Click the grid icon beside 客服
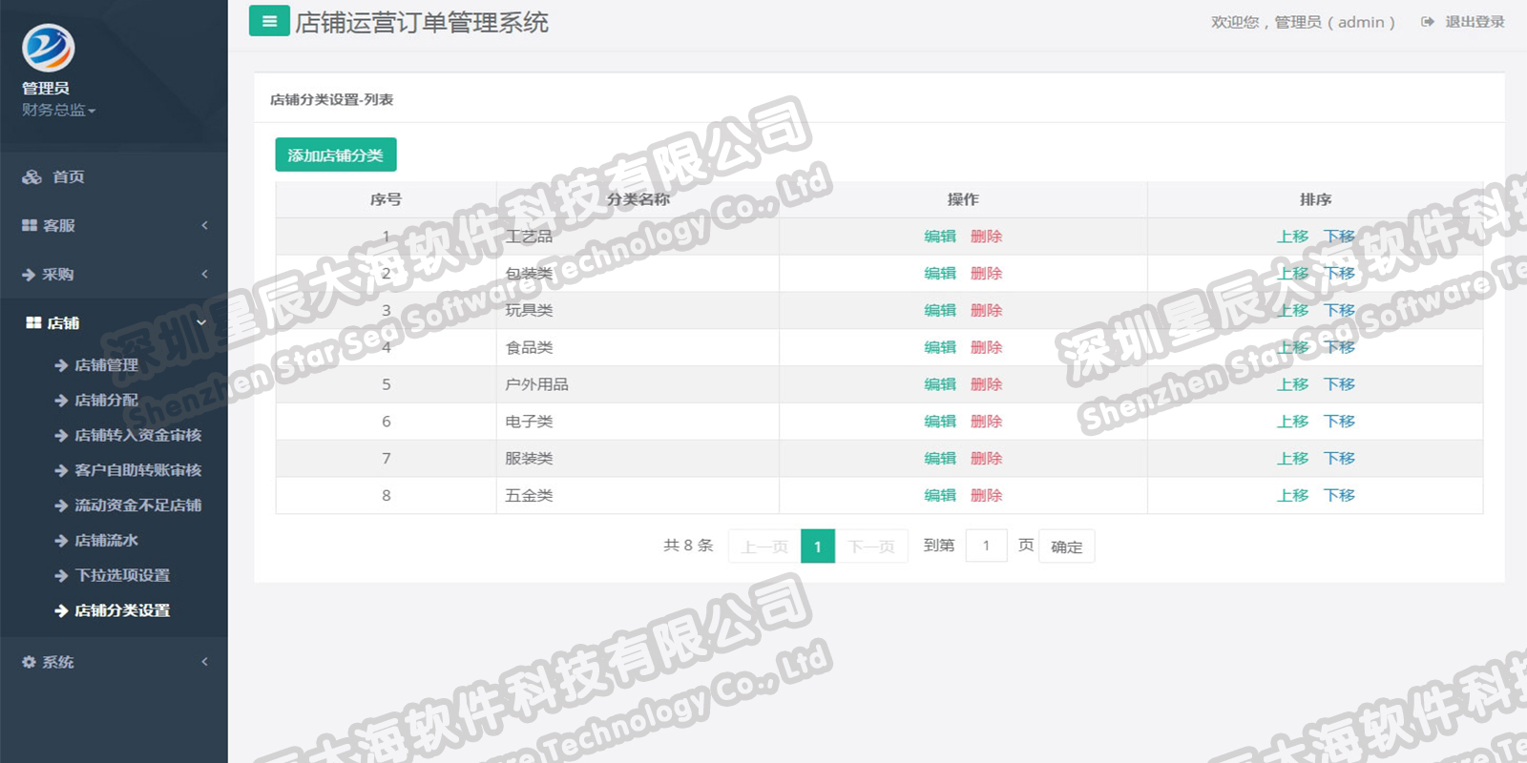The width and height of the screenshot is (1527, 763). tap(30, 225)
